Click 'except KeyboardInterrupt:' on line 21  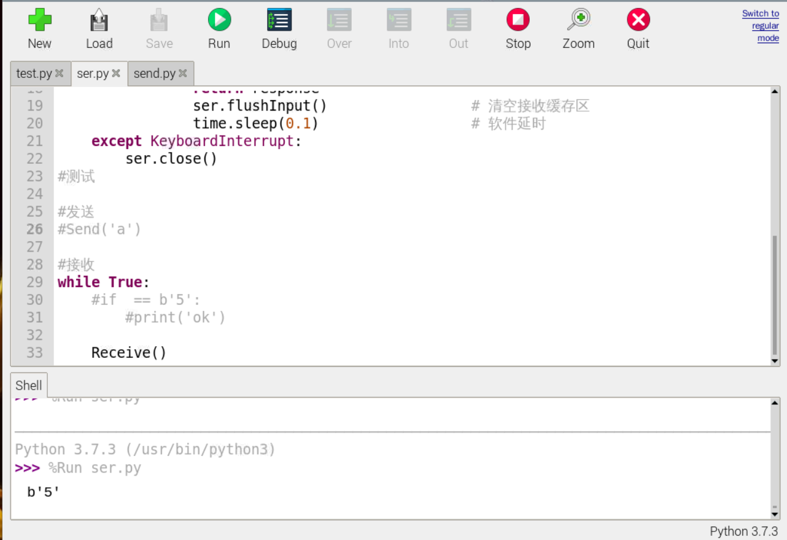(197, 141)
